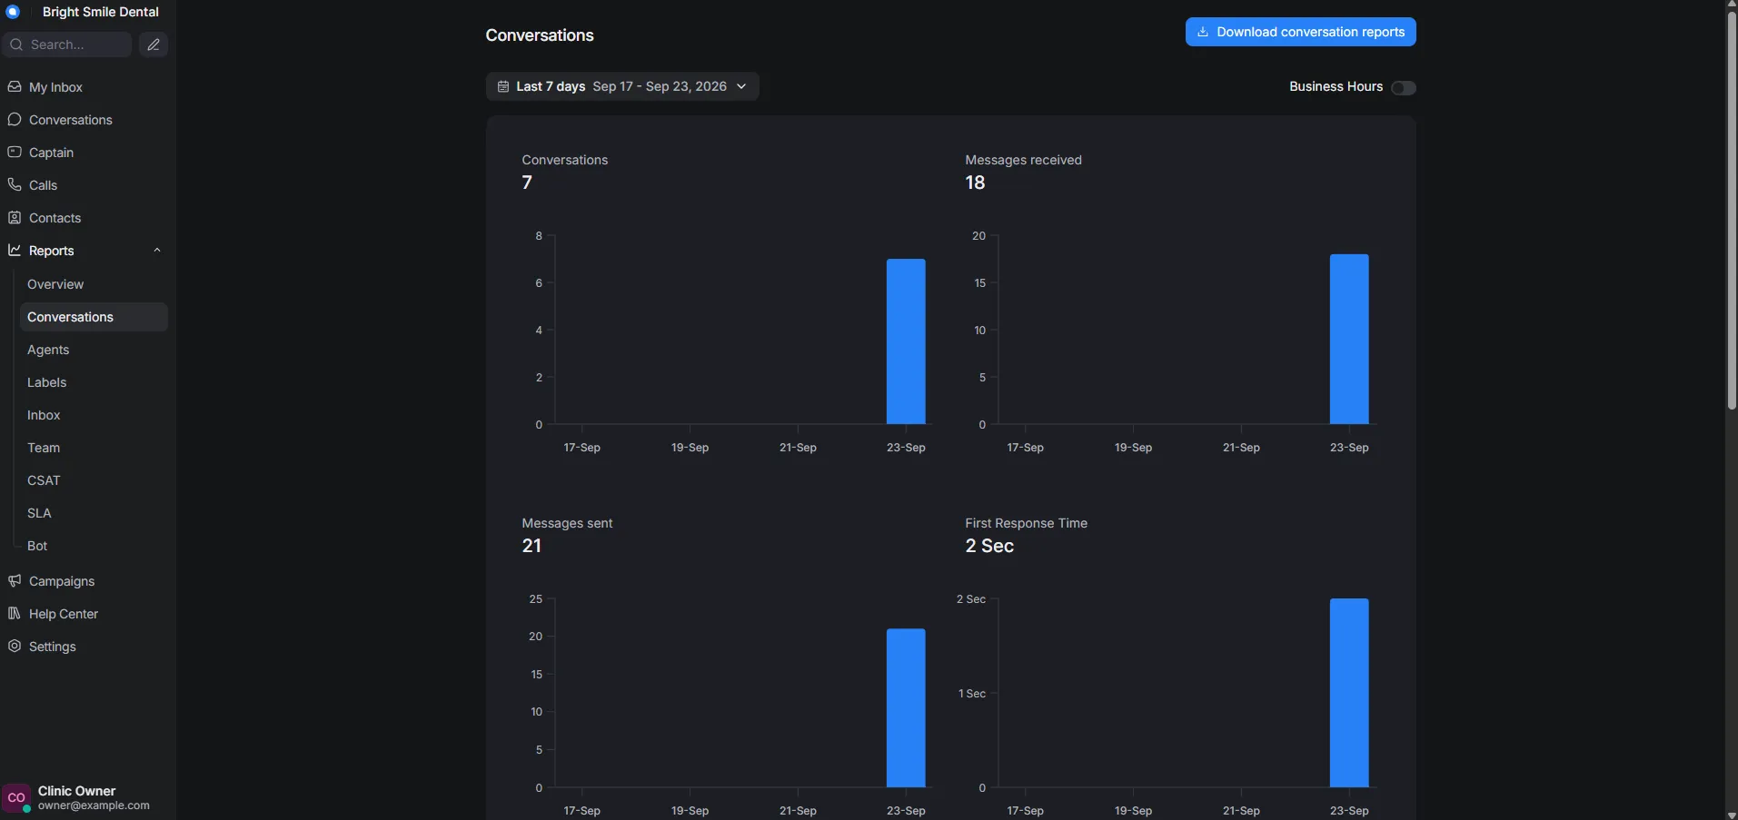Click the compose new conversation pencil icon

pos(154,44)
